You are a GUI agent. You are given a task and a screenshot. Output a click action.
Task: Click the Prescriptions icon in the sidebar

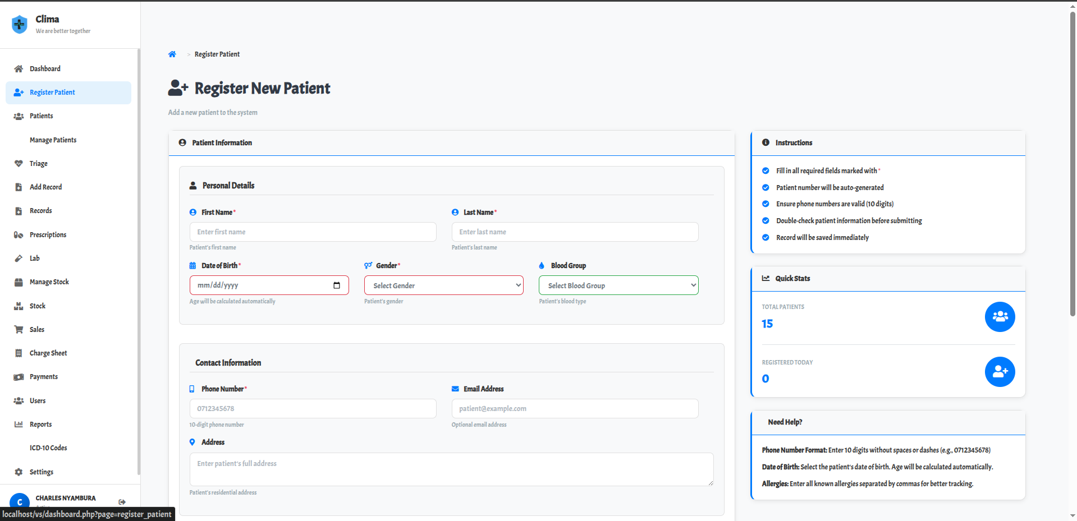pyautogui.click(x=19, y=234)
